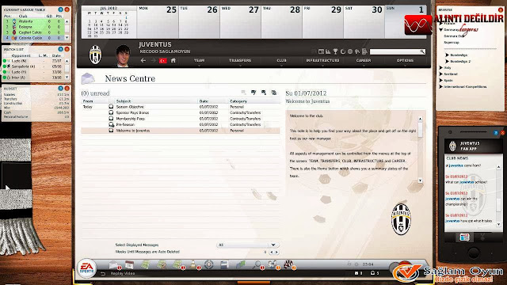Click the Juventus club crest in header
Image resolution: width=507 pixels, height=285 pixels.
point(95,55)
